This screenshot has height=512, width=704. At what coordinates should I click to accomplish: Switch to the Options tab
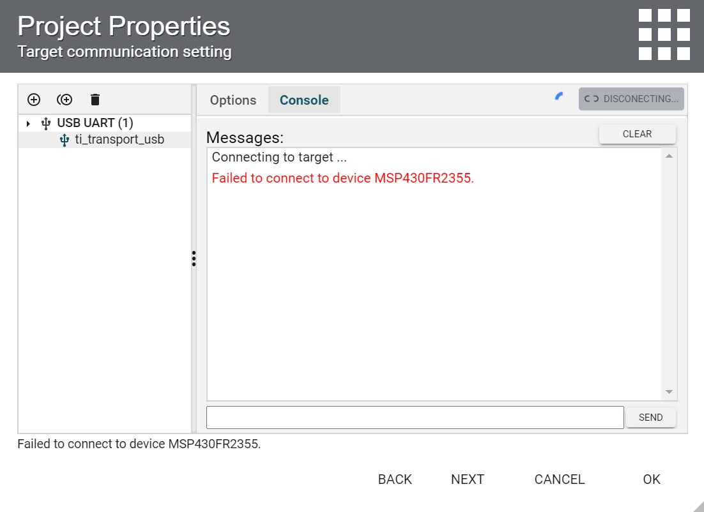(x=233, y=100)
